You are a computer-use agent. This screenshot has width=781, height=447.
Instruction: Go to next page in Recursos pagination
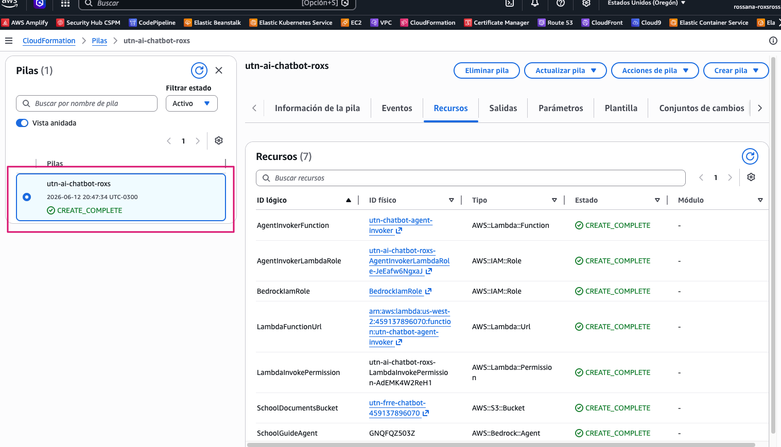point(730,177)
